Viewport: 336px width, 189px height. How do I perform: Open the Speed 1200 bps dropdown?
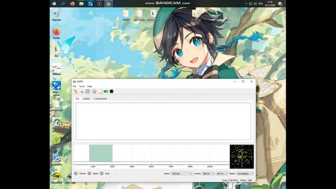point(182,174)
